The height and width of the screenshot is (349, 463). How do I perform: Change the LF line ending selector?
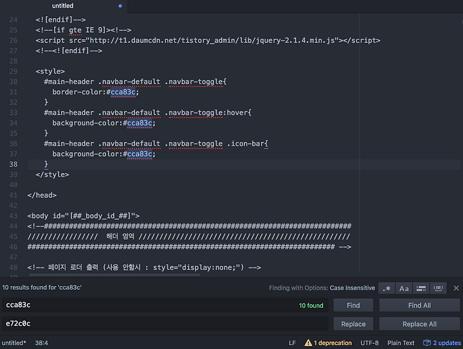tap(292, 343)
